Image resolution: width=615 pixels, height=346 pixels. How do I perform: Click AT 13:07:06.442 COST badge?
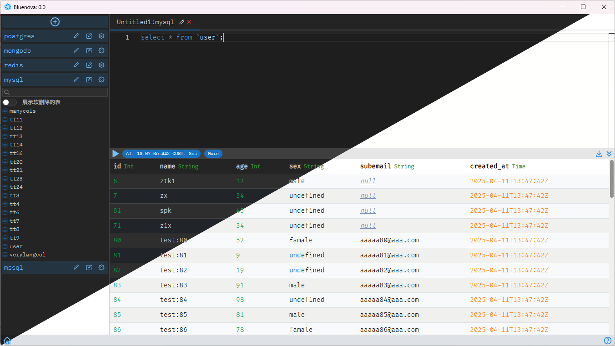[161, 154]
